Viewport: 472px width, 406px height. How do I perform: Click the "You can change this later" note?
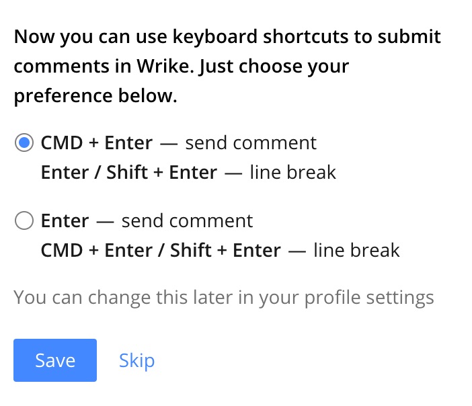121,297
